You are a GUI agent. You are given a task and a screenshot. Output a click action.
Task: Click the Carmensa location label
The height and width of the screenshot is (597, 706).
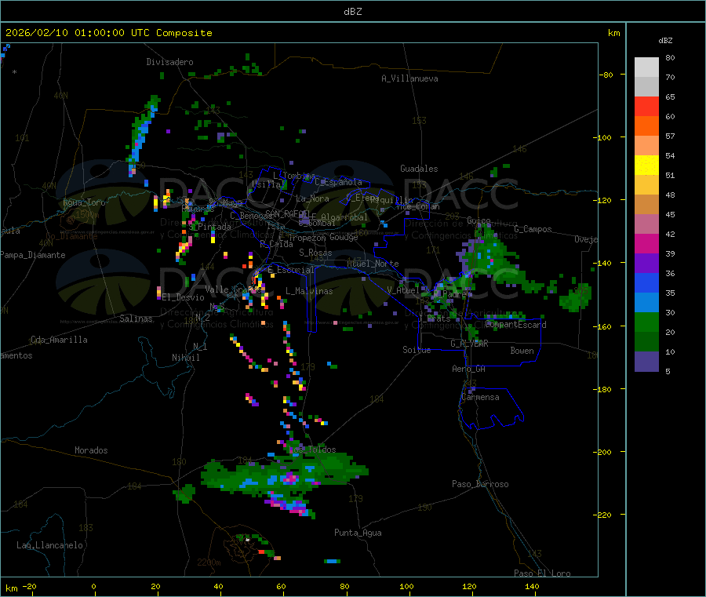[x=480, y=397]
